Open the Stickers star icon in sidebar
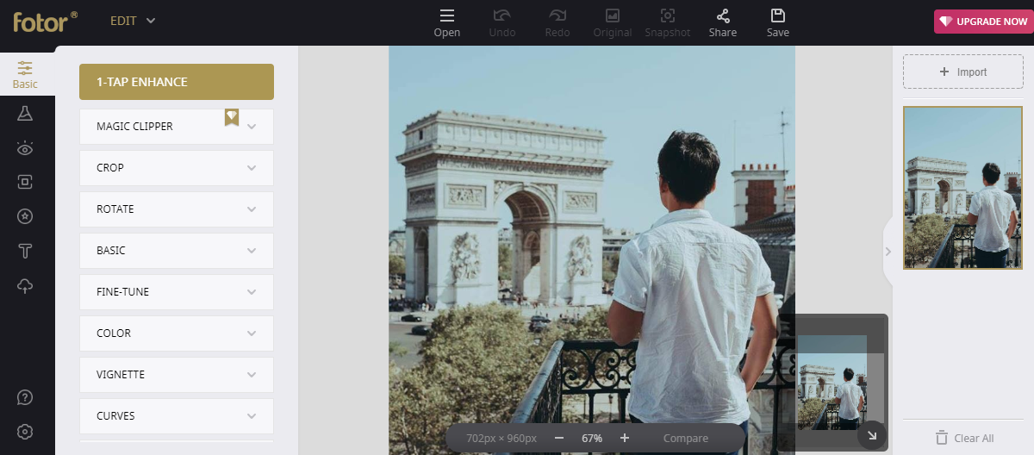This screenshot has width=1034, height=455. (25, 216)
